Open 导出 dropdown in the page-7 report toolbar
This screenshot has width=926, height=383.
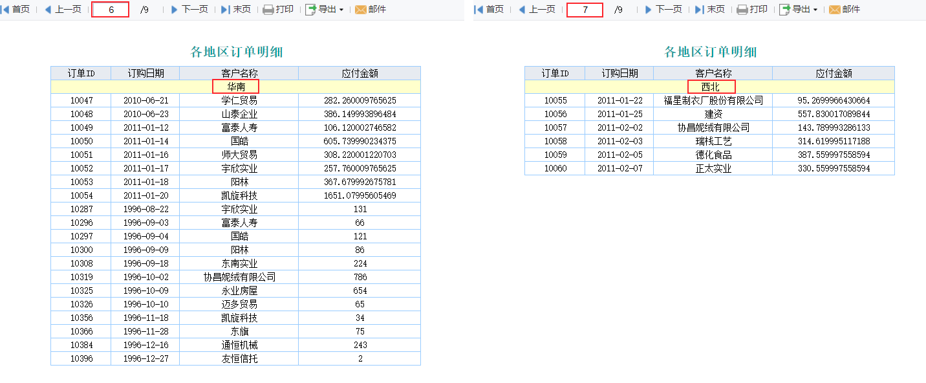[x=799, y=10]
